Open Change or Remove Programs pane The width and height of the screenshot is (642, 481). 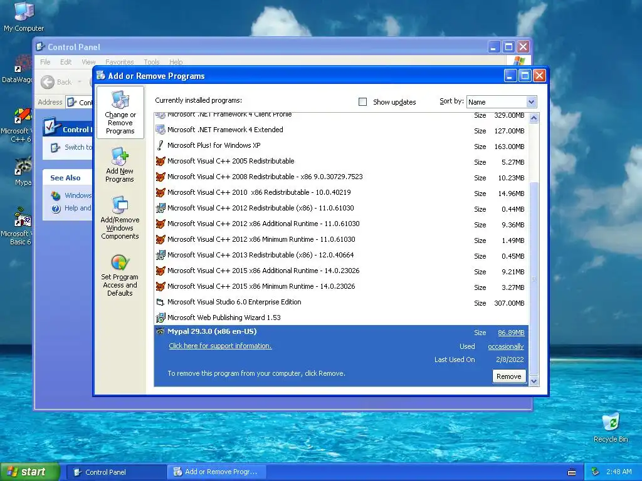click(x=120, y=113)
